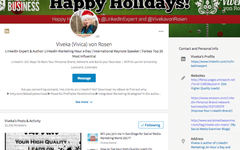Click the Viveka's Posts & Activity heading
240x150 pixels.
point(22,121)
